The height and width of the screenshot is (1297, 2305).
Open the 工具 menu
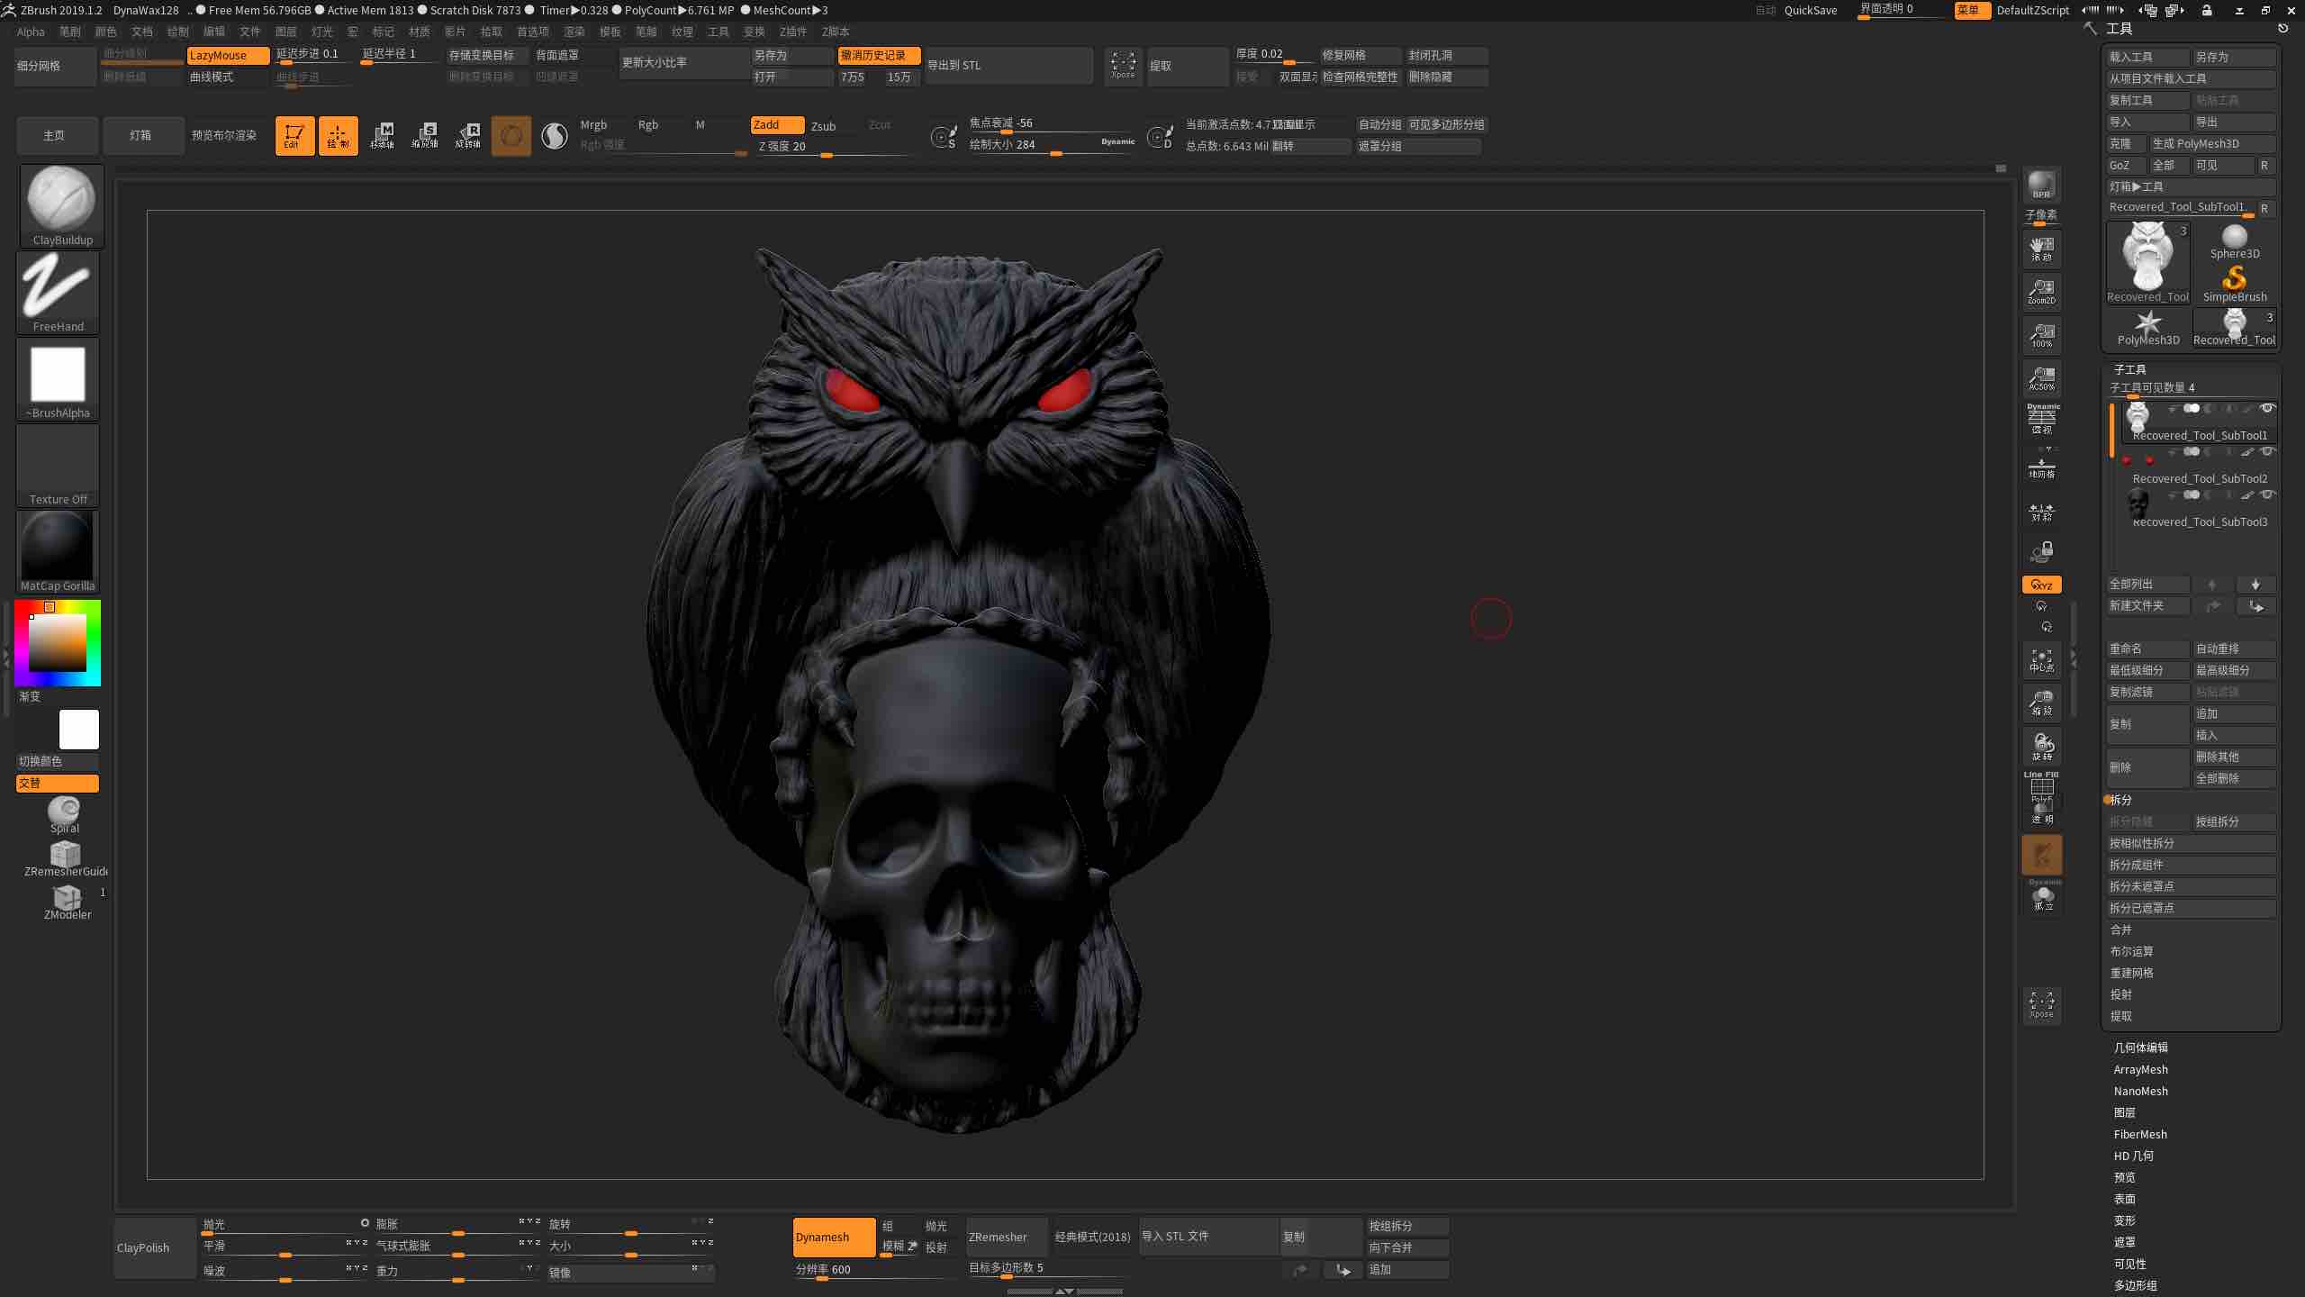click(x=718, y=32)
